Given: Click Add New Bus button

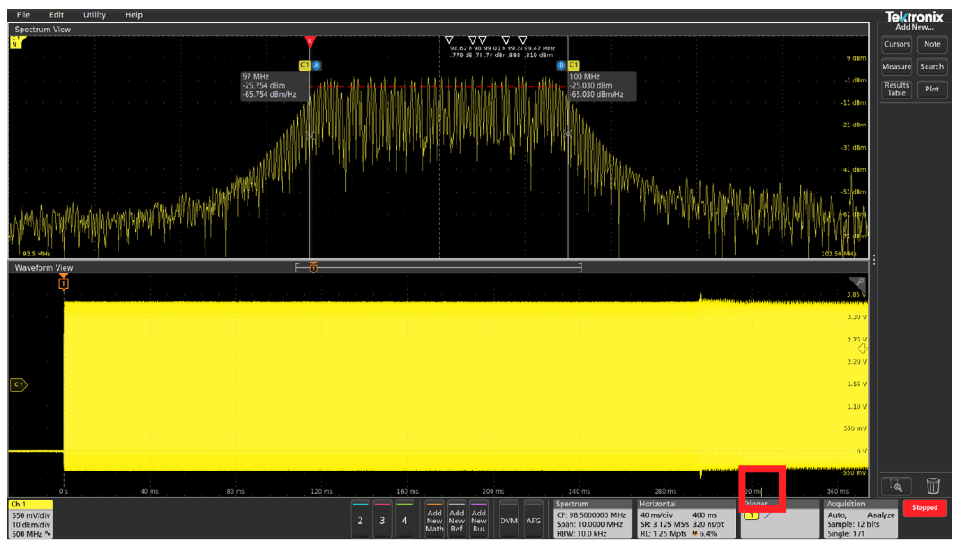Looking at the screenshot, I should coord(479,519).
